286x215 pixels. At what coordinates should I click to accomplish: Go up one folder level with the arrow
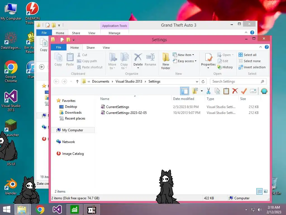(x=77, y=81)
